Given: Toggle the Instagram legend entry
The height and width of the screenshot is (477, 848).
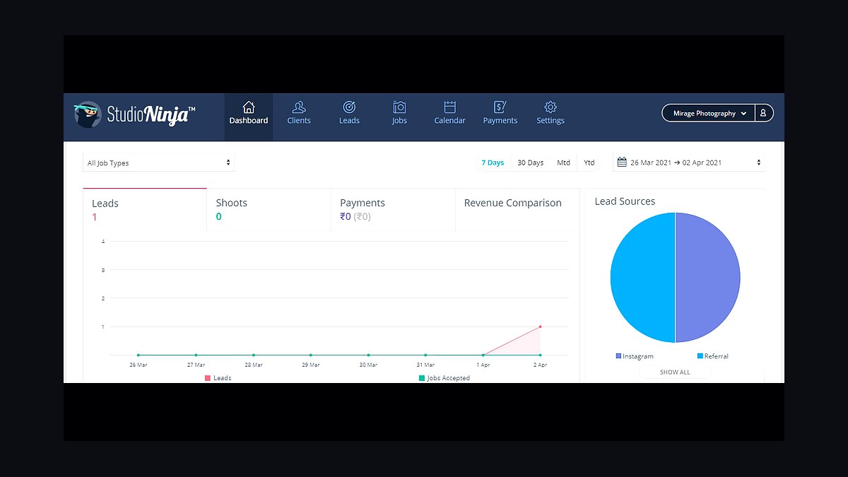Looking at the screenshot, I should (635, 356).
